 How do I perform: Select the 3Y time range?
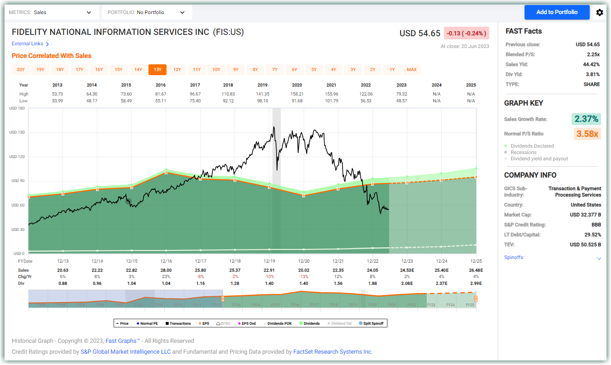pyautogui.click(x=353, y=70)
